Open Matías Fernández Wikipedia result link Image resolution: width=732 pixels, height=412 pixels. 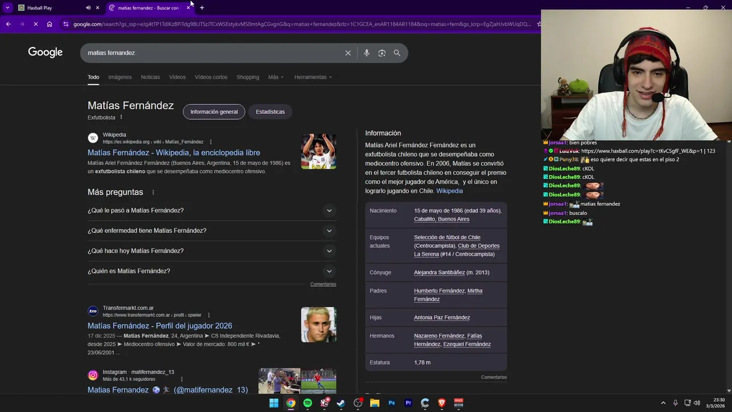[x=174, y=153]
